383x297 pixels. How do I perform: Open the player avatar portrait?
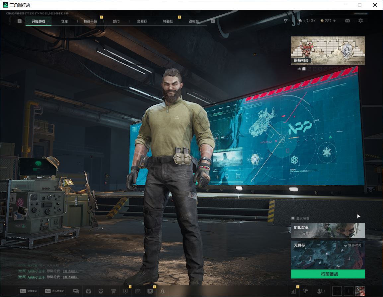pos(360,291)
